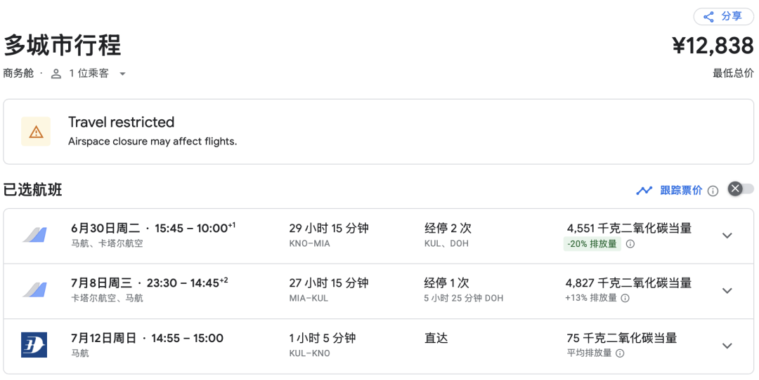The width and height of the screenshot is (759, 380).
Task: Click the Travel restricted notice banner
Action: [379, 132]
